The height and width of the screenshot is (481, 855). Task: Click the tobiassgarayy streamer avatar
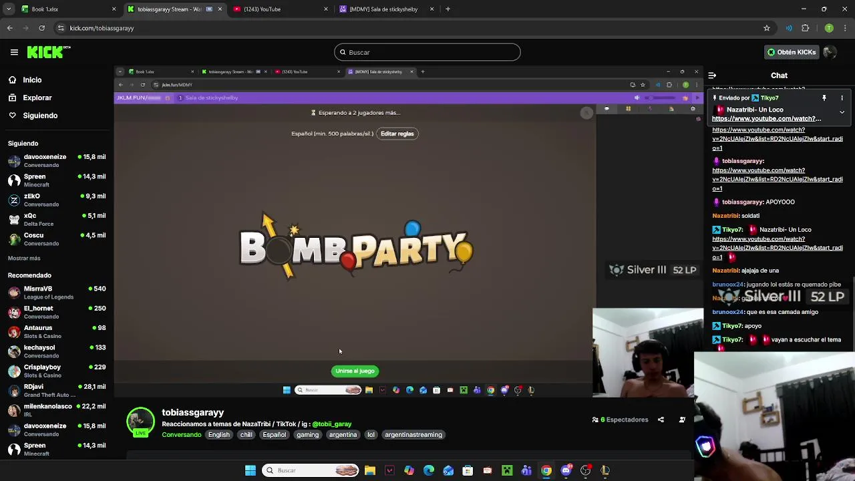coord(140,422)
